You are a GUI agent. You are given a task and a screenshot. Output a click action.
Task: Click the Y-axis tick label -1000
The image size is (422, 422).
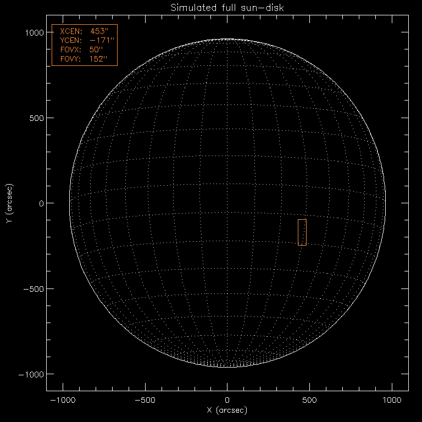coord(31,374)
